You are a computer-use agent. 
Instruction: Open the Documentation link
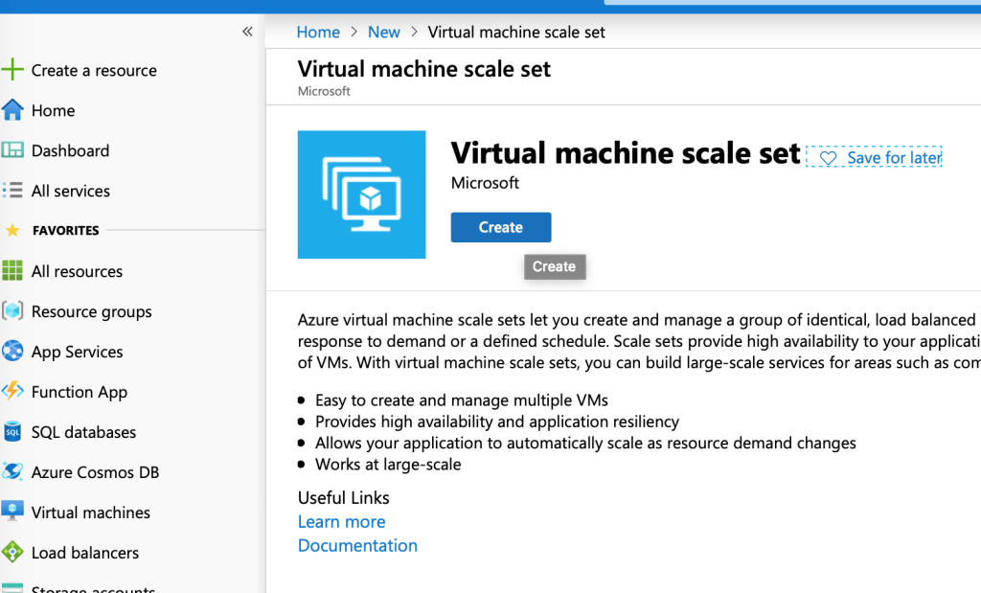[x=357, y=546]
